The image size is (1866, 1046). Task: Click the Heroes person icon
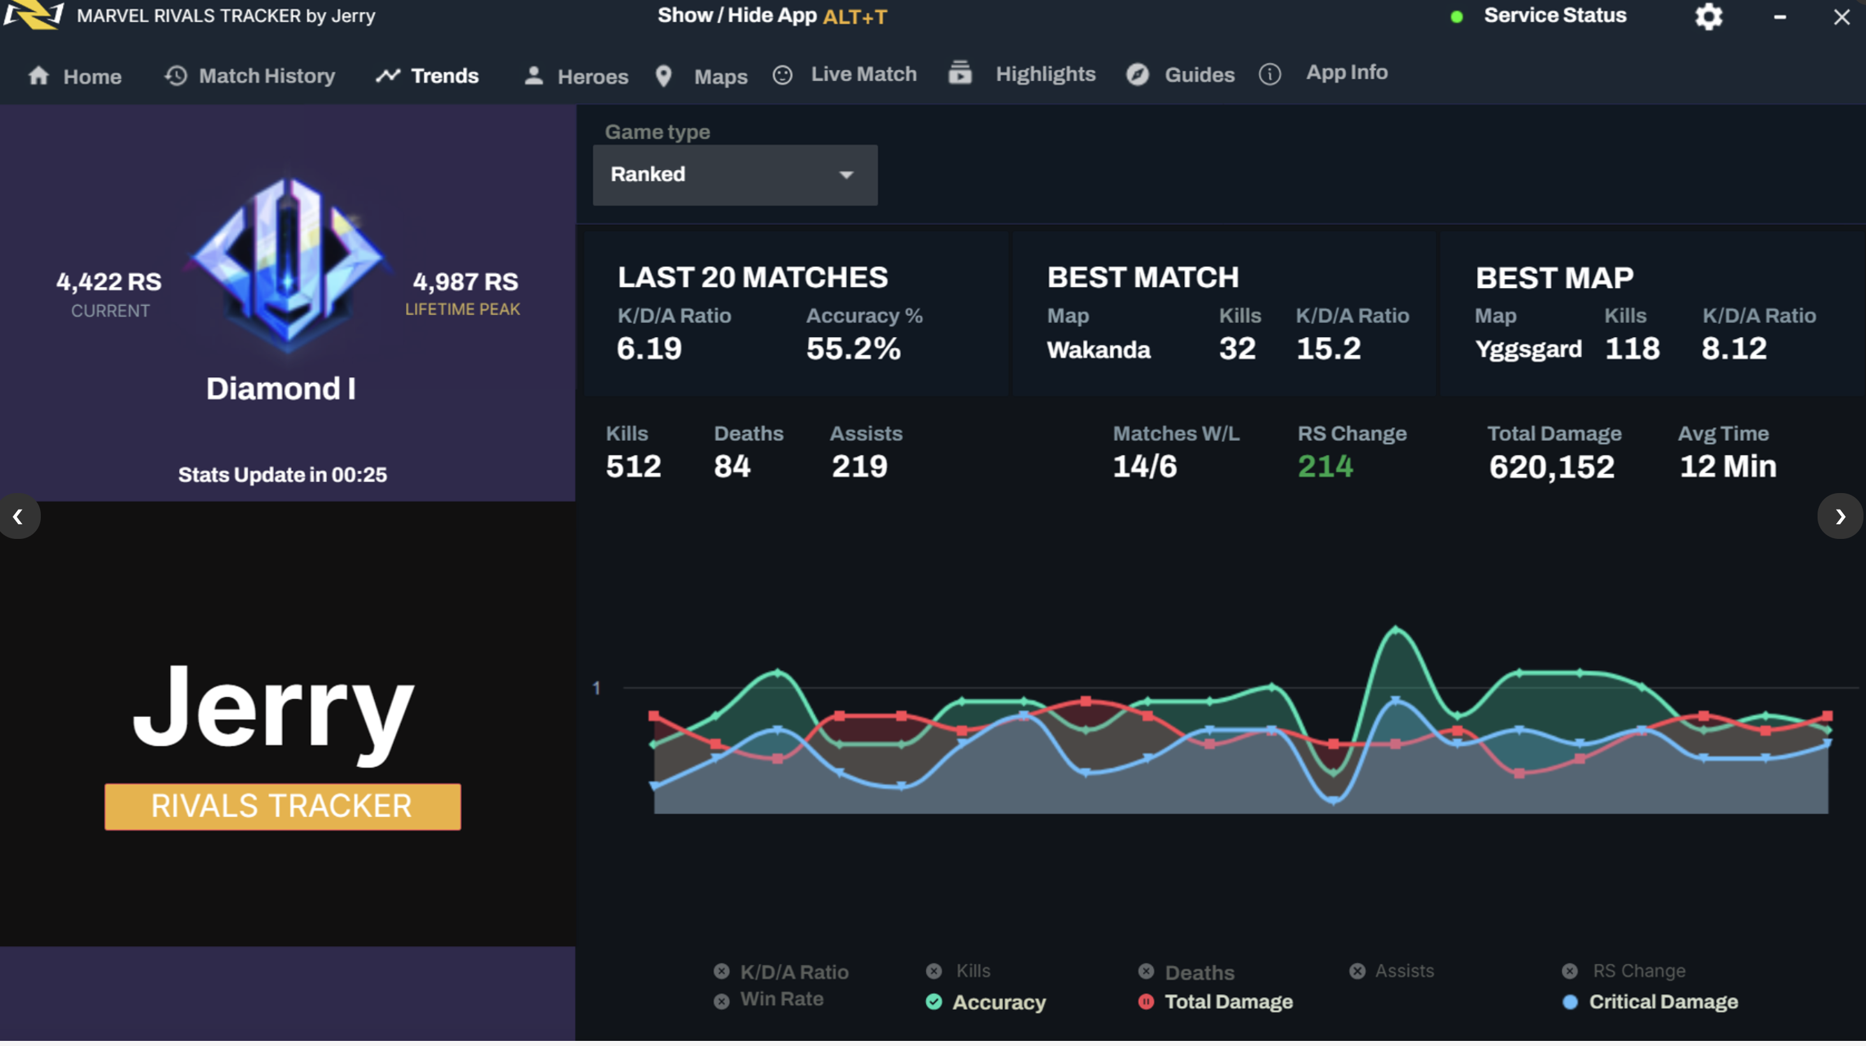point(534,75)
